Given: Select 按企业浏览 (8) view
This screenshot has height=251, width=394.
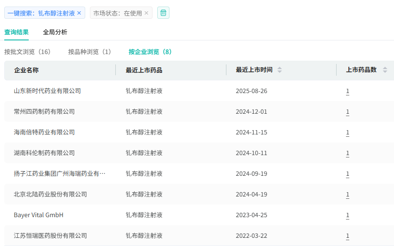Looking at the screenshot, I should click(x=150, y=52).
